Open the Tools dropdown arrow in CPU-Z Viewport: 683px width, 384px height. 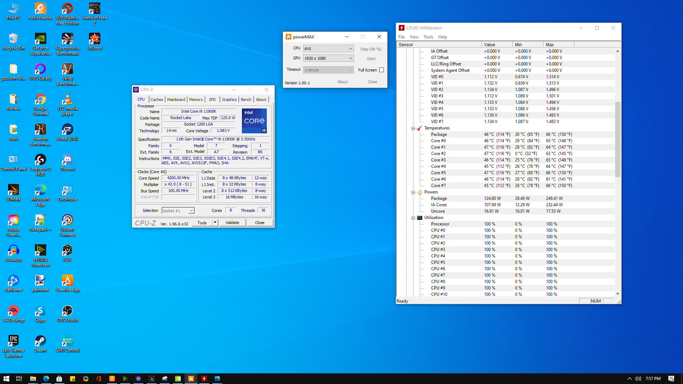click(215, 223)
